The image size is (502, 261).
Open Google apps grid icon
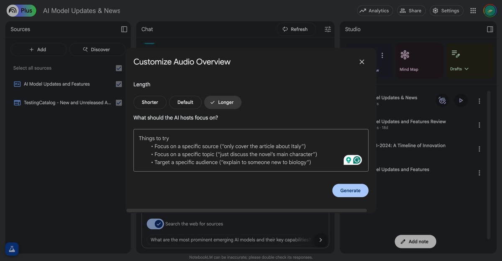click(473, 11)
